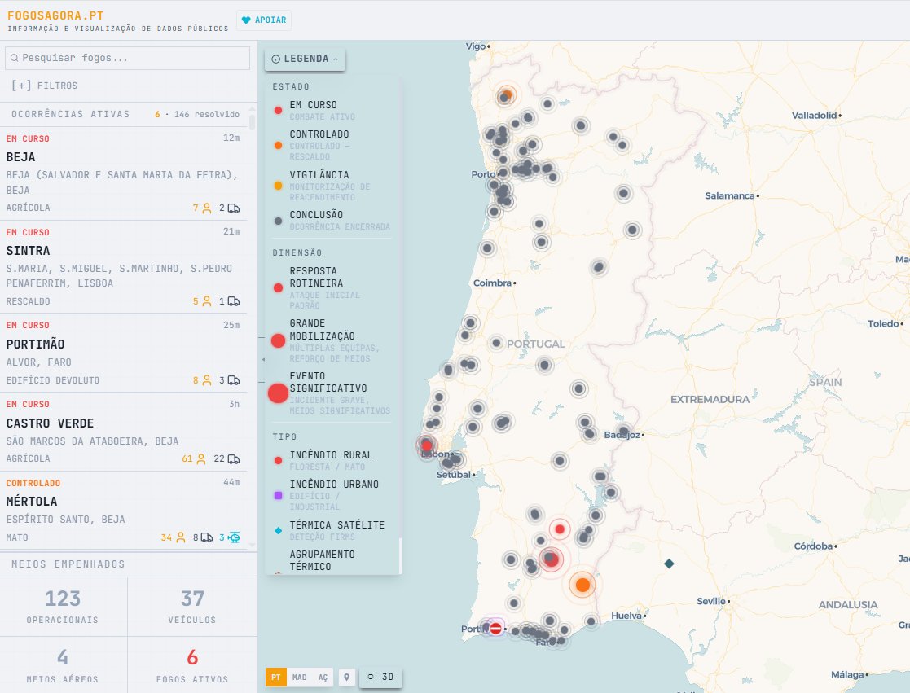Click the red fire marker near Lisbon

click(427, 445)
